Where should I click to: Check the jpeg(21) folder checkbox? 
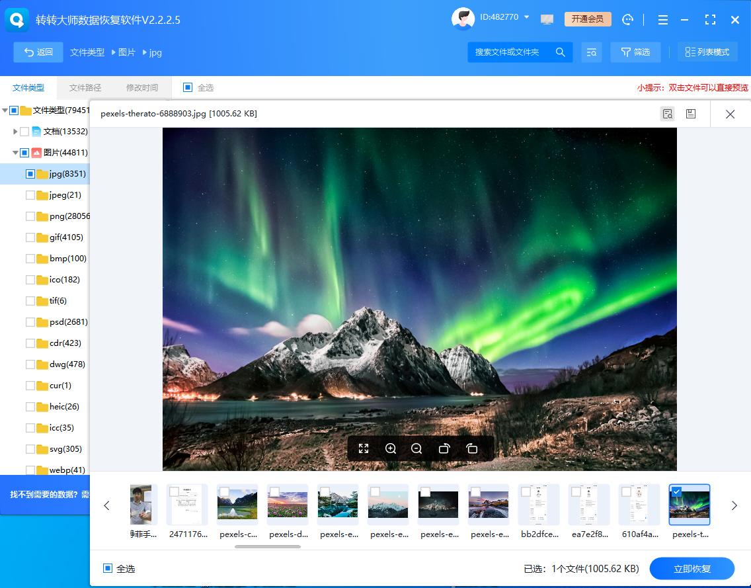30,194
